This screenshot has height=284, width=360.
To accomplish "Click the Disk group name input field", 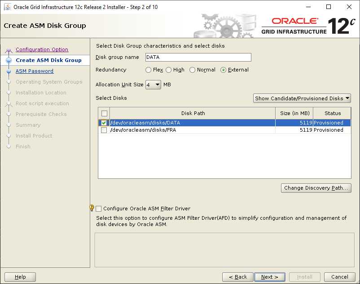I will pos(198,57).
